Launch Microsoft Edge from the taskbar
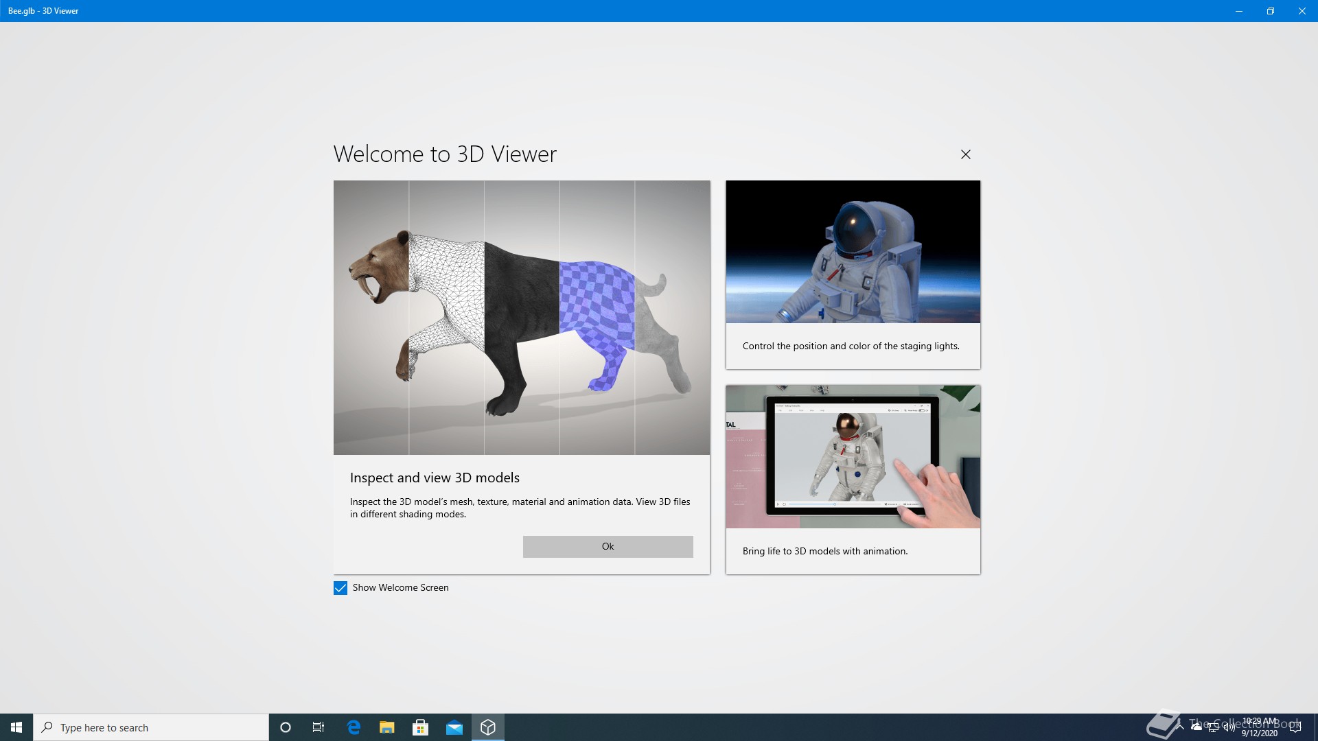Screen dimensions: 1318x741 (x=354, y=727)
